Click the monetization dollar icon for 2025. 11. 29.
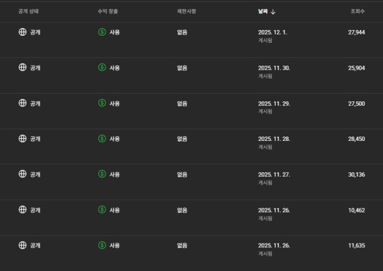Screen dimensions: 383x271 101,103
